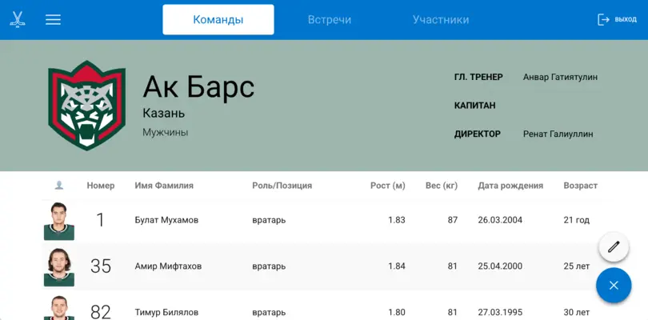Open Амир Мифтахов's player photo
The width and height of the screenshot is (648, 320).
point(59,267)
